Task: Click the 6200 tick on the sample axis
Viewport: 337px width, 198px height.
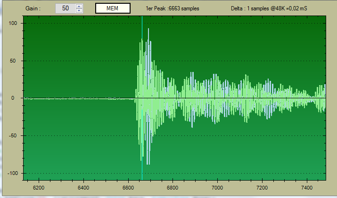Action: [x=39, y=187]
